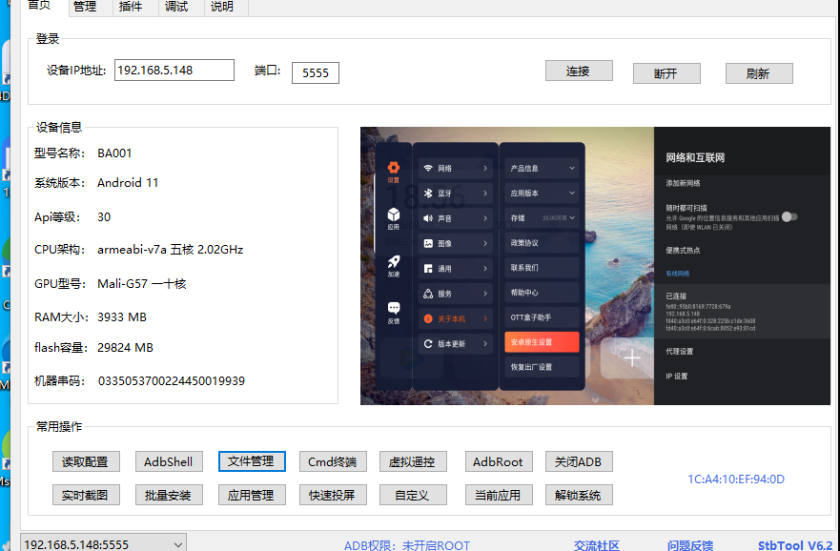Viewport: 840px width, 551px height.
Task: Click the 设置 gear icon in preview
Action: coord(393,169)
